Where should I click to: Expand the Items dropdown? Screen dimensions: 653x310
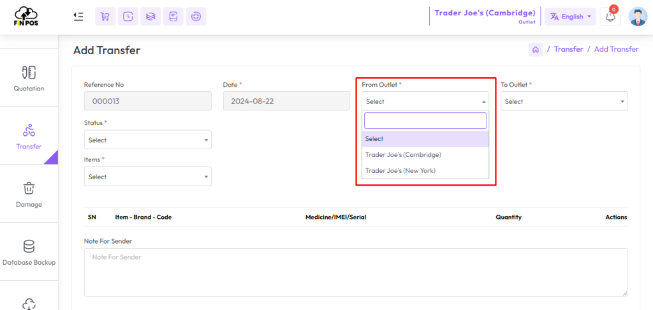pos(147,177)
